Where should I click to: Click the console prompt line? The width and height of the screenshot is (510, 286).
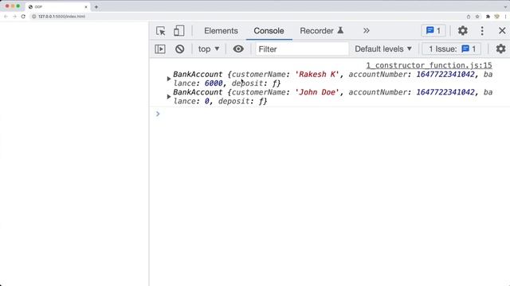pos(329,114)
